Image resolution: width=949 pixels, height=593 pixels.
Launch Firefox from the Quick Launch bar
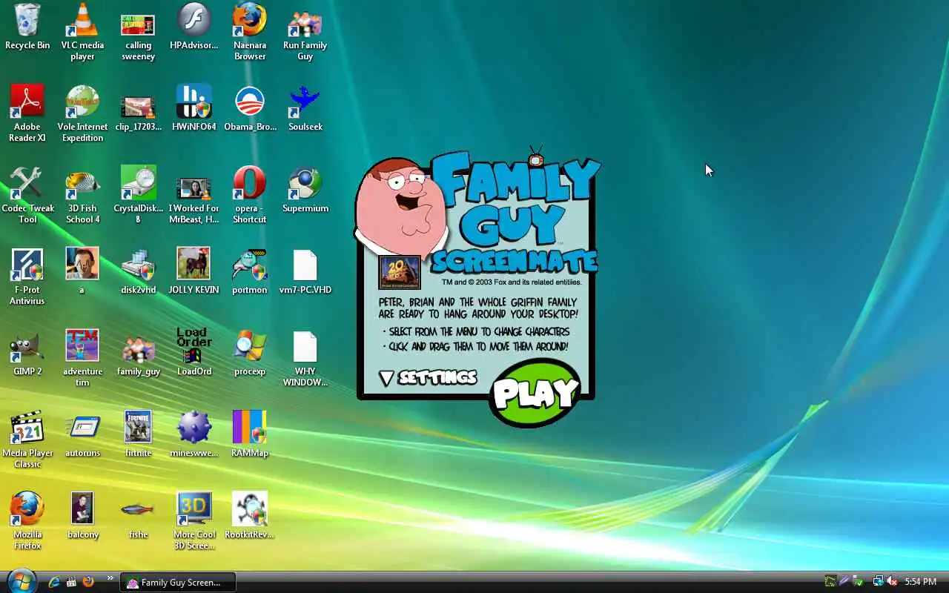(88, 582)
